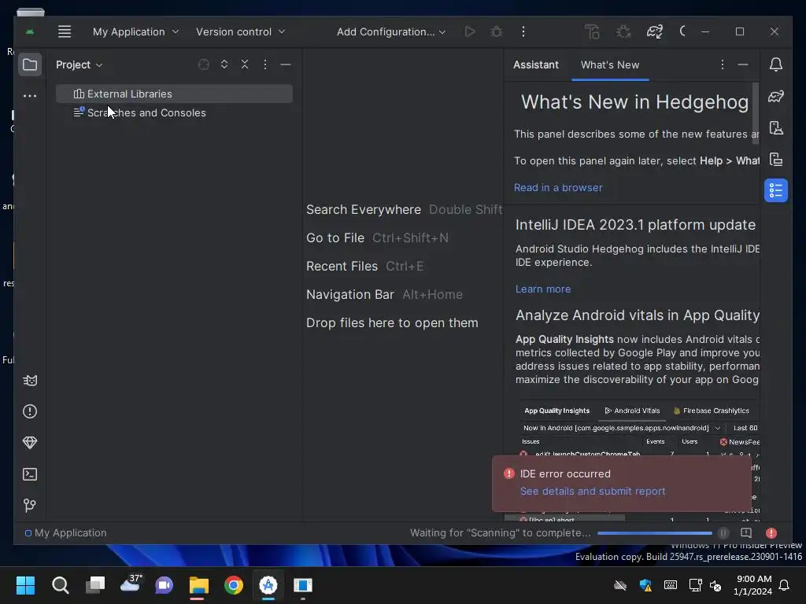
Task: Select Scratches and Consoles tree node
Action: click(x=174, y=113)
